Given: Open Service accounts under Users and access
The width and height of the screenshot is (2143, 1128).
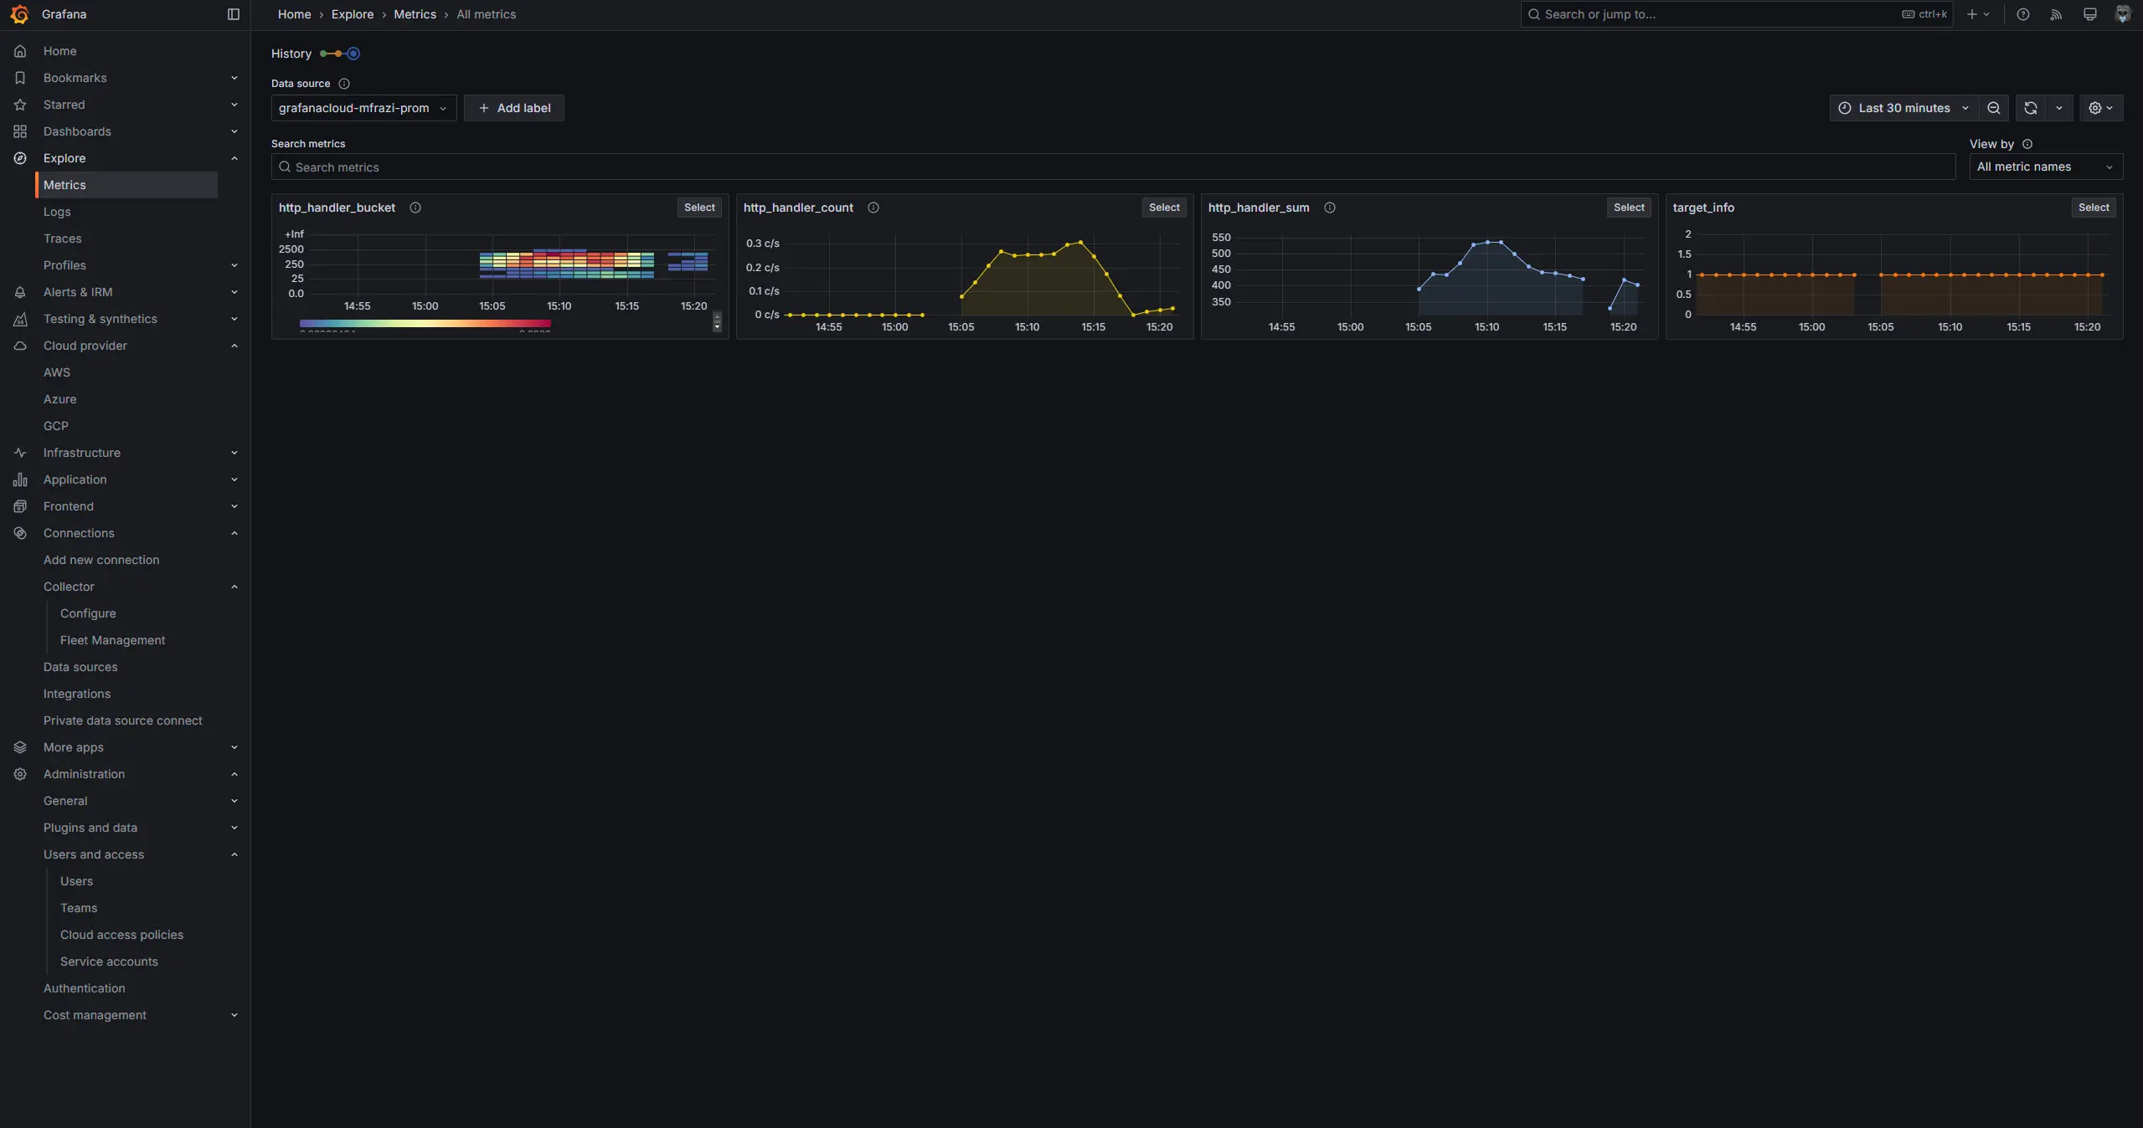Looking at the screenshot, I should tap(109, 961).
